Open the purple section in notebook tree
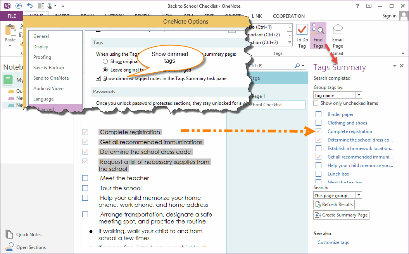 [11, 98]
